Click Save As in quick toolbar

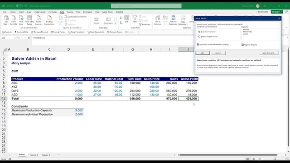coord(7,32)
